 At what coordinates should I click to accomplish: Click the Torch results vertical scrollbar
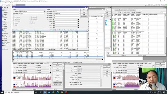87,39
